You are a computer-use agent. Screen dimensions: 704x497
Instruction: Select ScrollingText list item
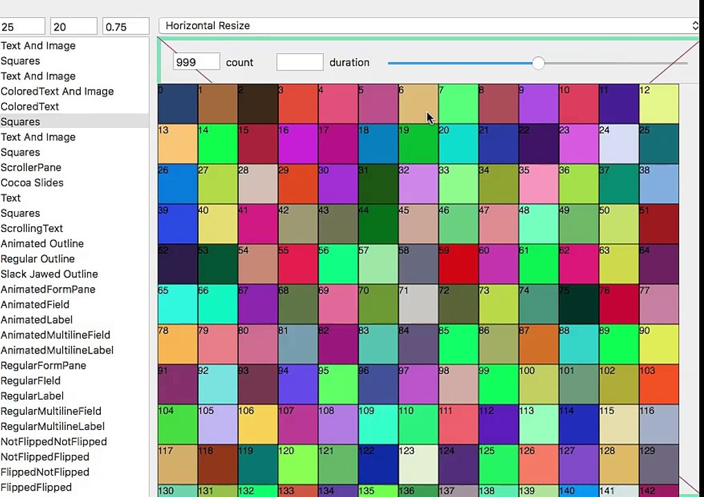[74, 228]
